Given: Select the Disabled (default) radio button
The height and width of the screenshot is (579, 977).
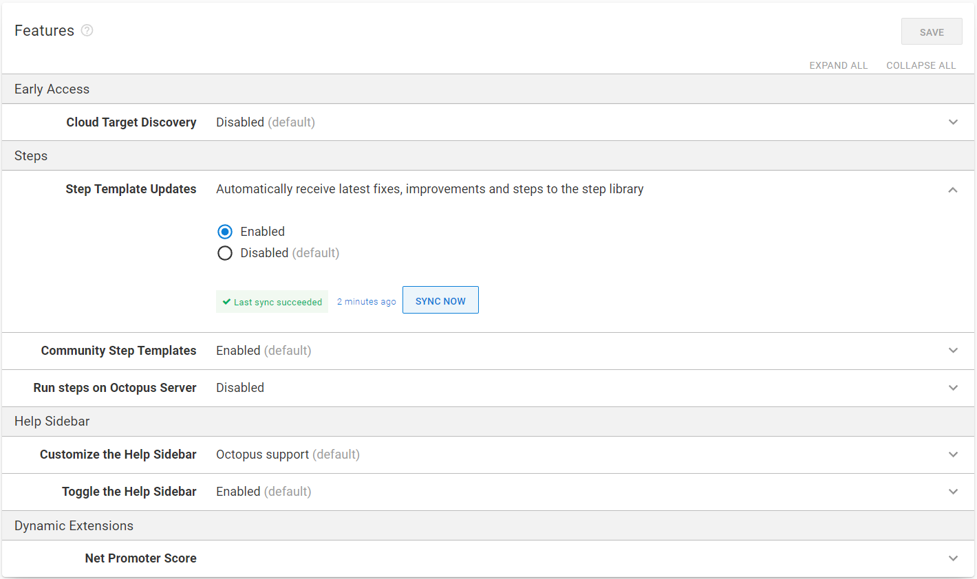Looking at the screenshot, I should click(x=225, y=253).
